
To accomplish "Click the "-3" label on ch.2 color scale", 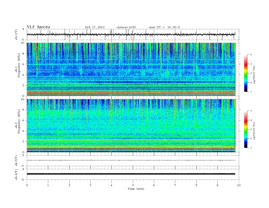I will (x=251, y=111).
